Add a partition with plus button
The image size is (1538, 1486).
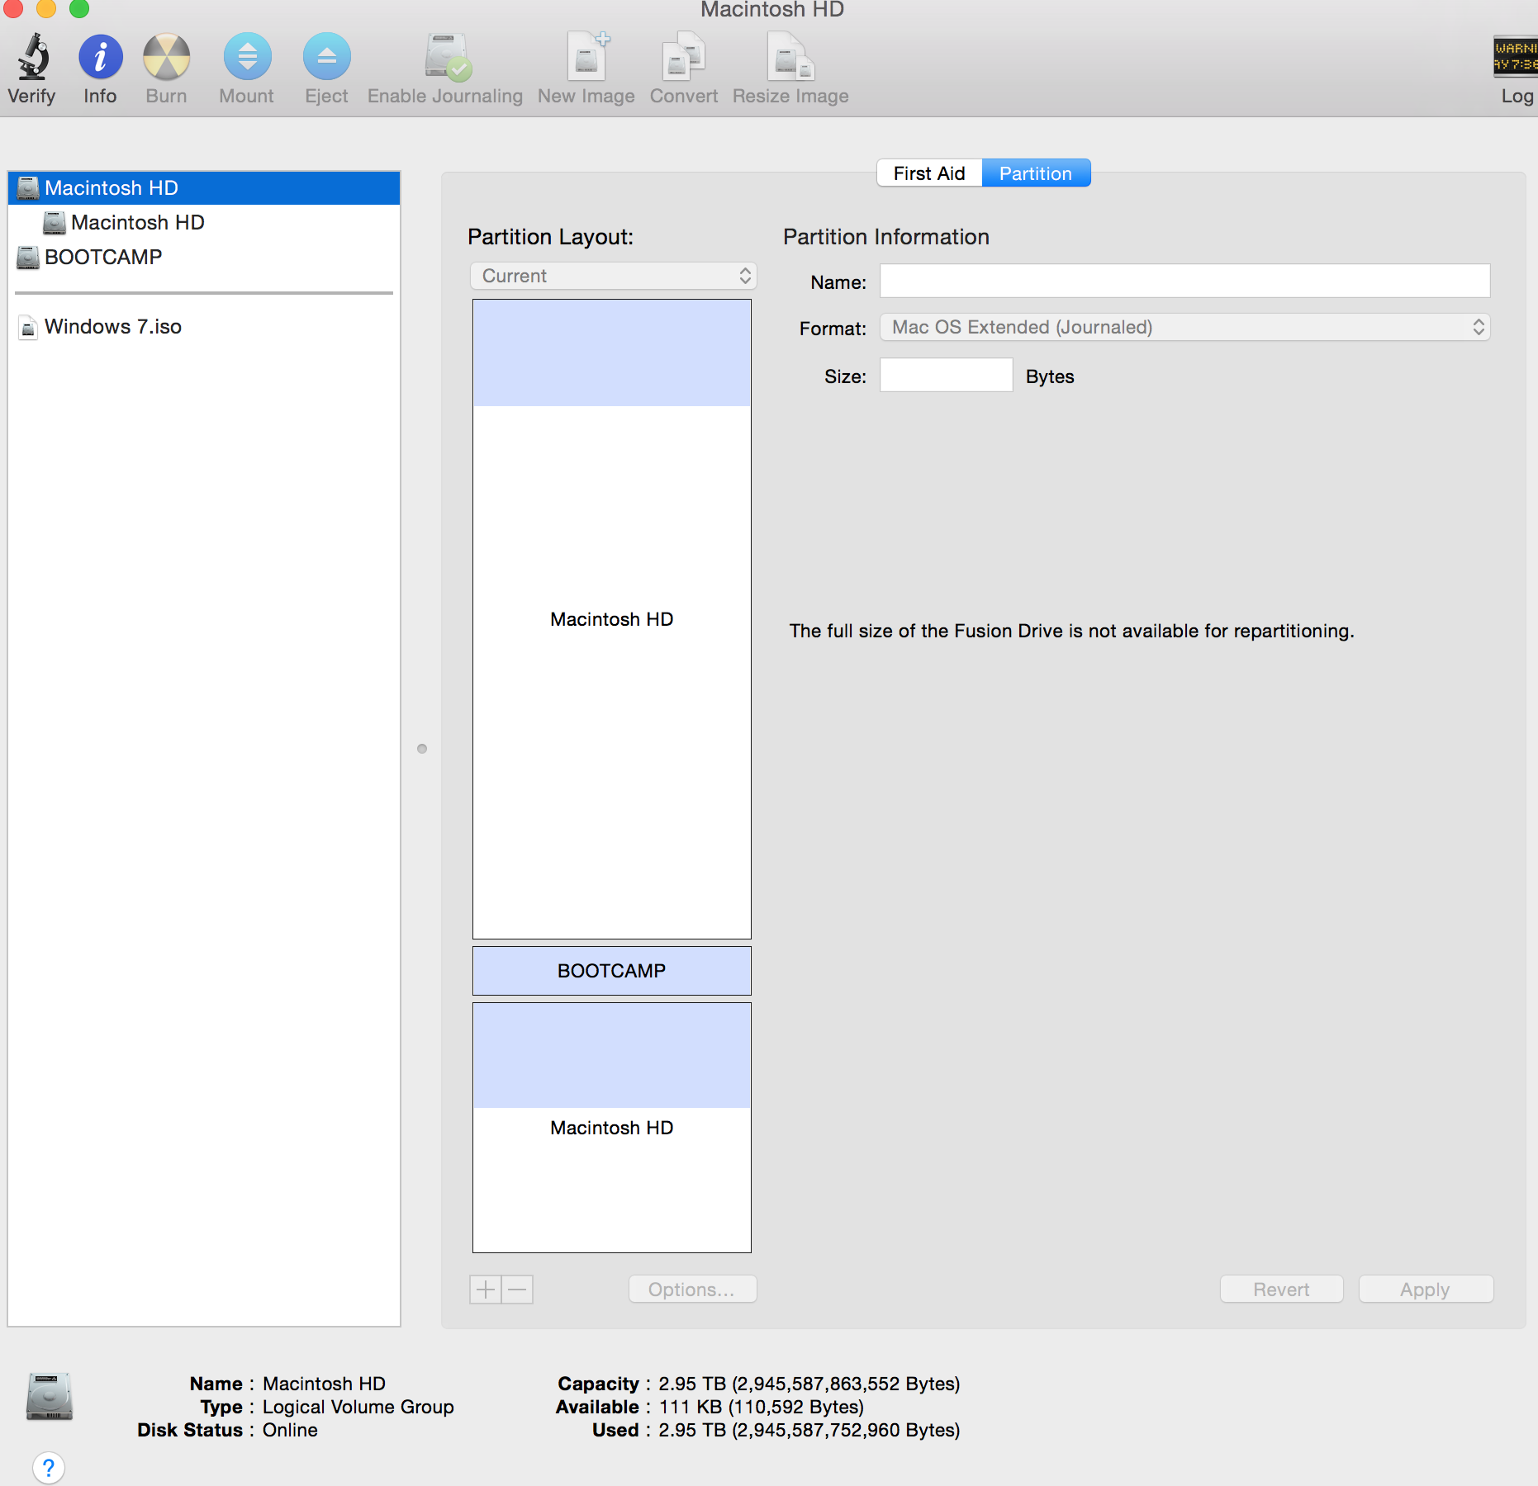click(486, 1290)
